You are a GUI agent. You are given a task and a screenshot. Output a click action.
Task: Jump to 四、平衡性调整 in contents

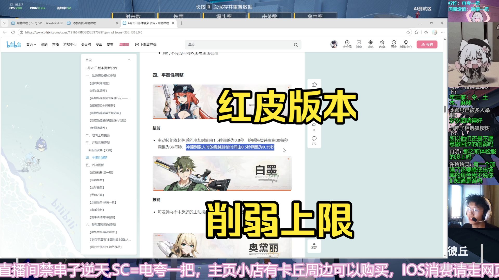96,158
